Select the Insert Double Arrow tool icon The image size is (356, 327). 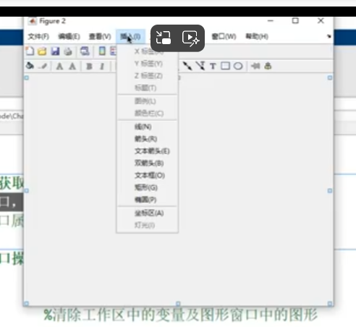[187, 66]
